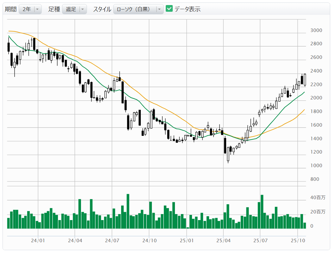Open the 期間 dropdown showing 2年
Screen dimensions: 334x253
click(x=30, y=9)
